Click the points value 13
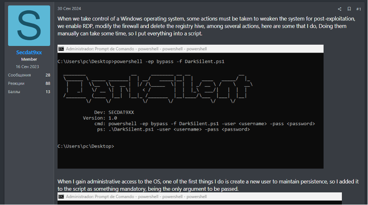 48,92
